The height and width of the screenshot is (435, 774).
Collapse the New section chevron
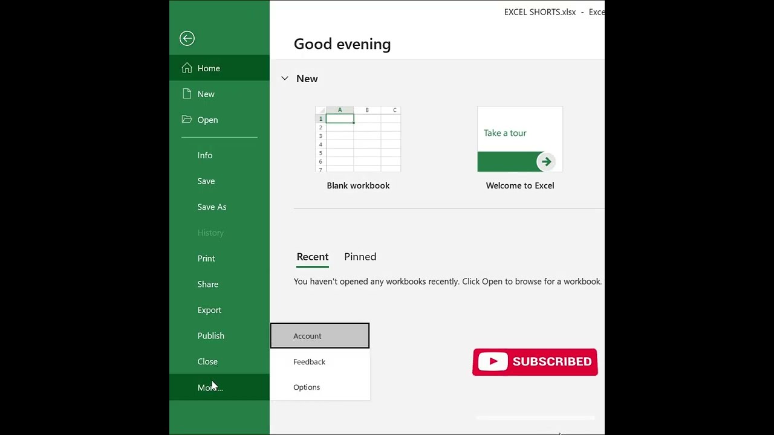(x=285, y=79)
